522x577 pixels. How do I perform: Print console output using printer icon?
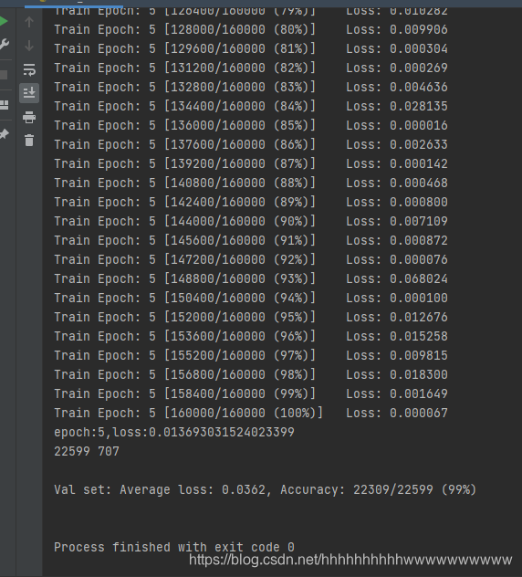[29, 117]
